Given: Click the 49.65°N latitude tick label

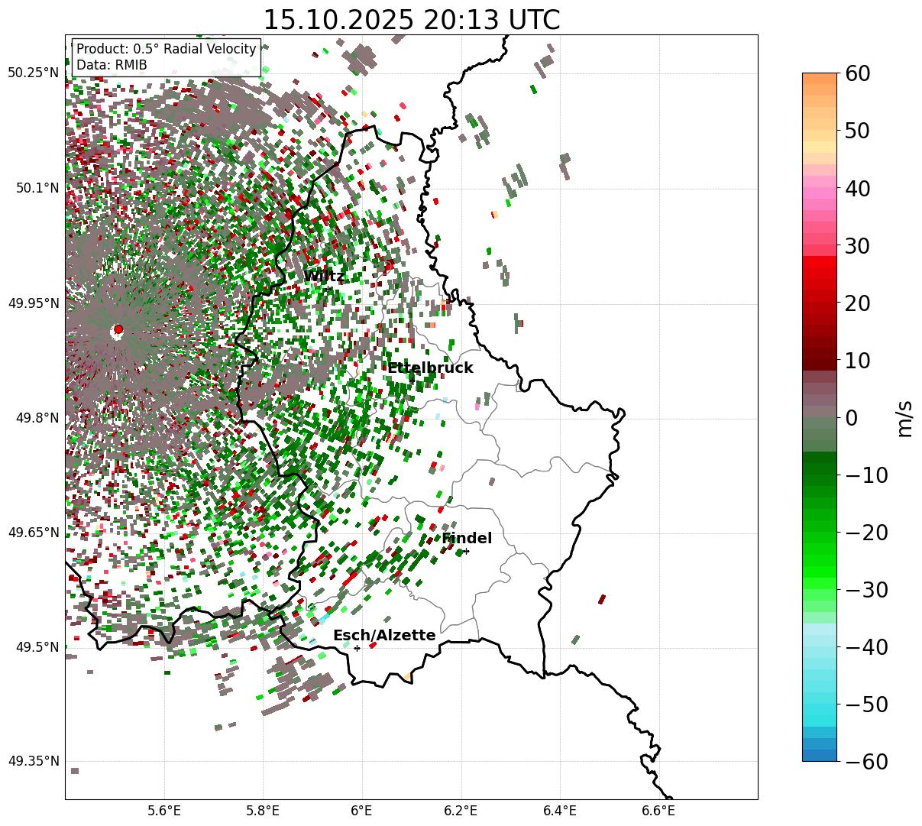Looking at the screenshot, I should (x=33, y=533).
